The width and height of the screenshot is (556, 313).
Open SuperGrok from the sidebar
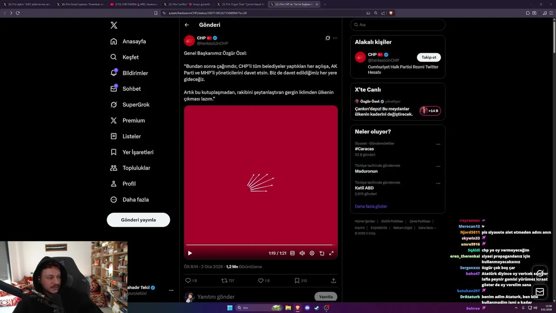pyautogui.click(x=130, y=105)
